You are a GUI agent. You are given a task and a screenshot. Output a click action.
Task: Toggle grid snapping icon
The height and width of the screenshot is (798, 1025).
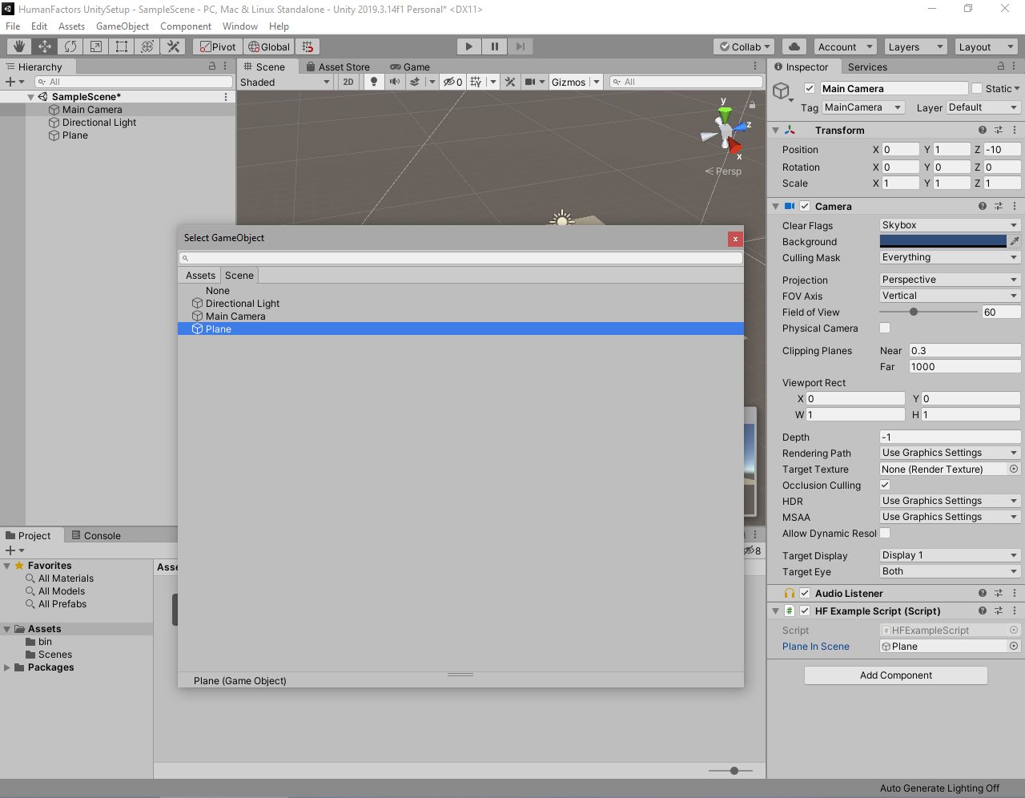click(307, 46)
